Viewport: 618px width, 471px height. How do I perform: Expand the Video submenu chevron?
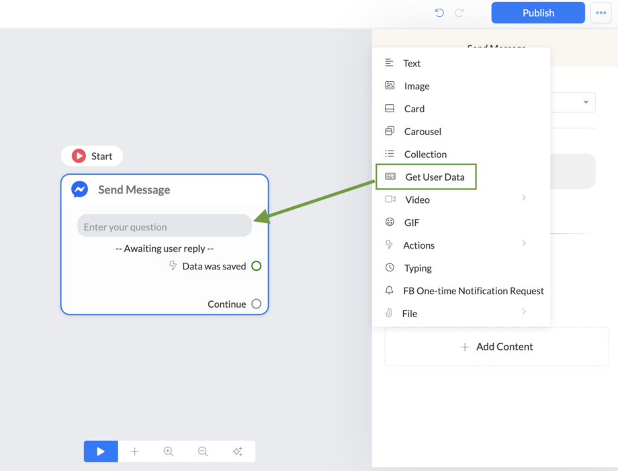click(x=524, y=198)
